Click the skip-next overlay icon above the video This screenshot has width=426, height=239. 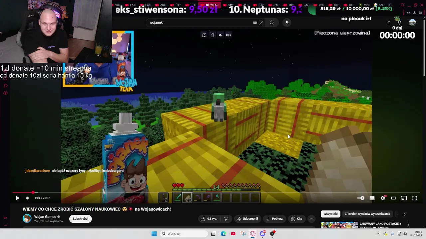[220, 35]
